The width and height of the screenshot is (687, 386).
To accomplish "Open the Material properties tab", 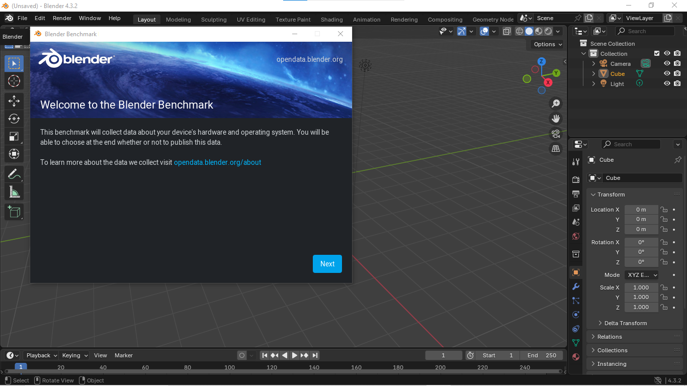I will (576, 357).
